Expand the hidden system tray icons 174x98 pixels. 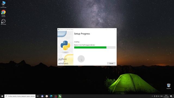pos(152,96)
